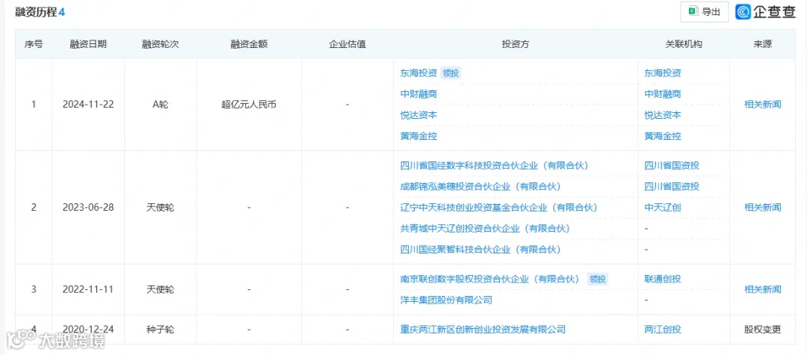Screen dimensions: 807x355
Task: Open 四川省国资投 in the 成都锦泓美穗 row
Action: tap(672, 186)
